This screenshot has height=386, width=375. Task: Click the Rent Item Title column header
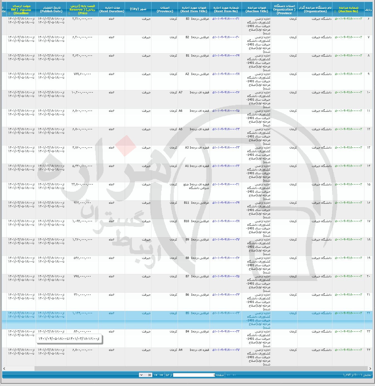(x=194, y=9)
